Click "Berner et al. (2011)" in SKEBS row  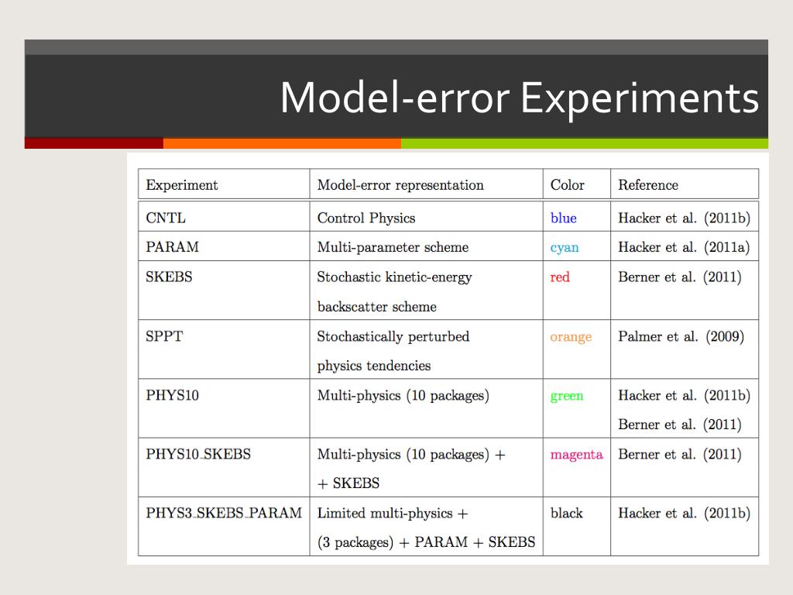[680, 277]
